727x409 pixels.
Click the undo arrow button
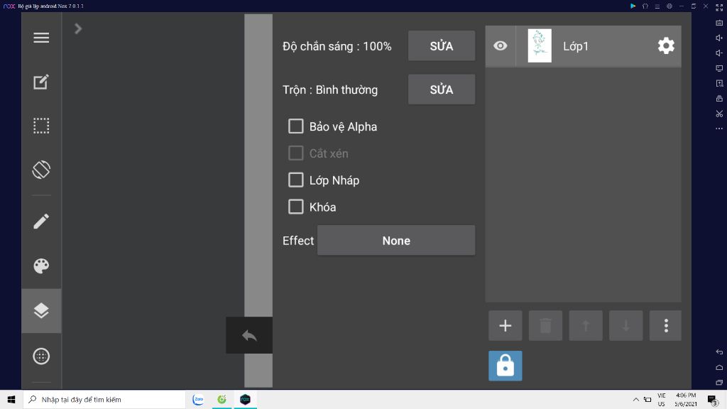(x=249, y=335)
